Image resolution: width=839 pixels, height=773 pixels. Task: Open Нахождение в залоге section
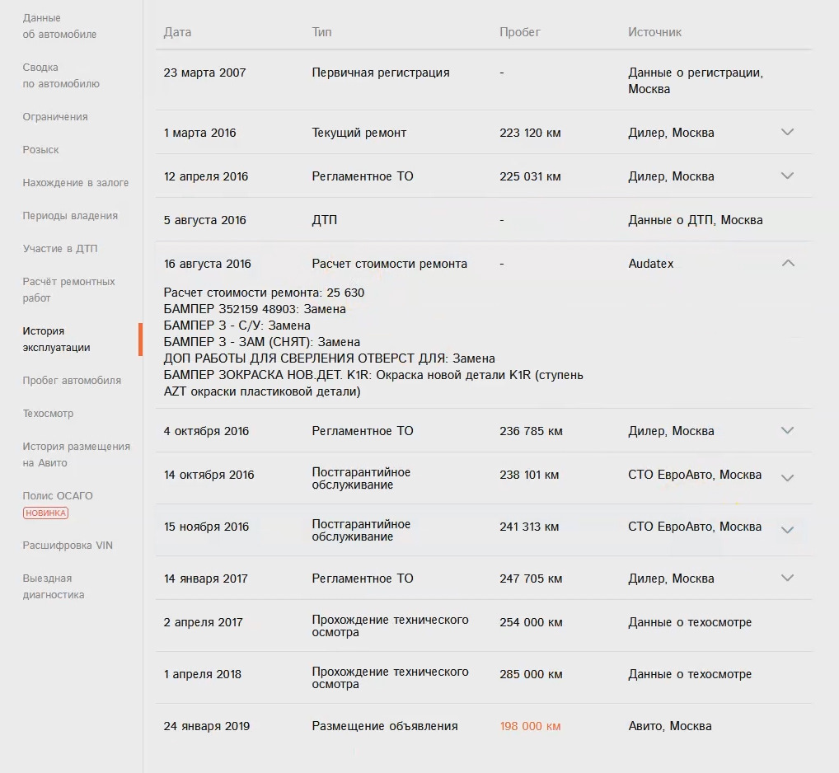(76, 183)
